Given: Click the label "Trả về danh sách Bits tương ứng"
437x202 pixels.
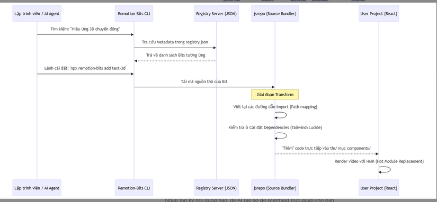Looking at the screenshot, I should 175,55.
